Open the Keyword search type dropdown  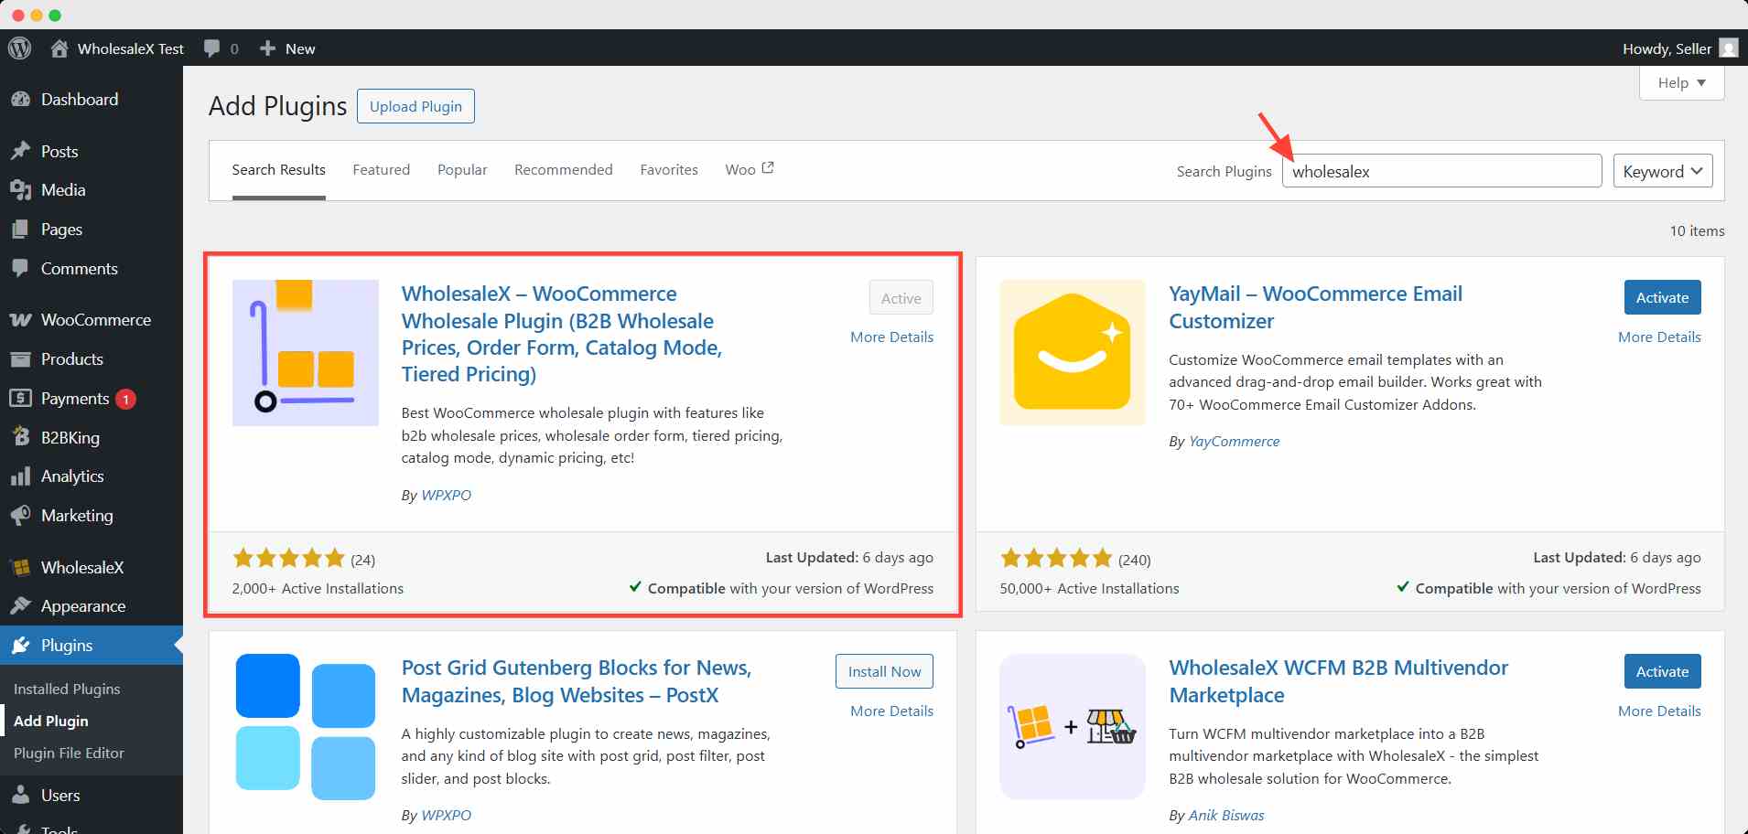click(x=1663, y=171)
